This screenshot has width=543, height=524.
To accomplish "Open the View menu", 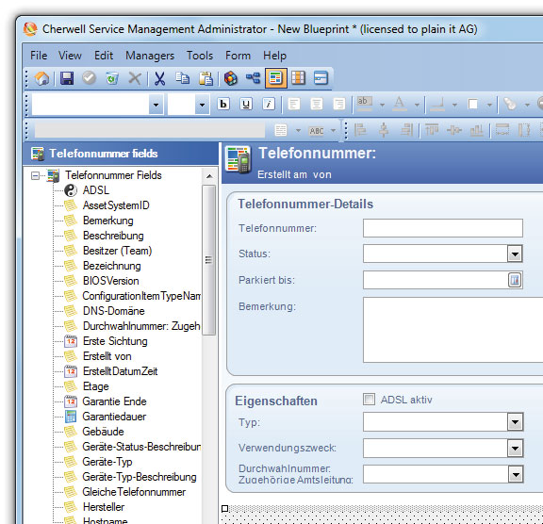I will [x=70, y=56].
